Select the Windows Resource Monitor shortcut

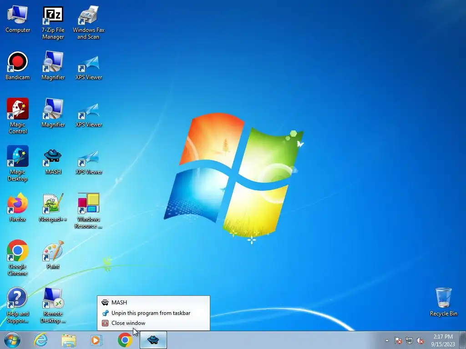pyautogui.click(x=88, y=211)
